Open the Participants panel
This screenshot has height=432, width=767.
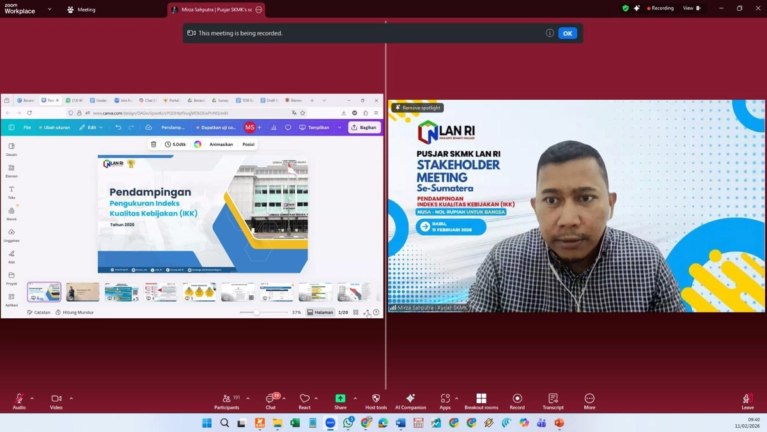pos(227,401)
